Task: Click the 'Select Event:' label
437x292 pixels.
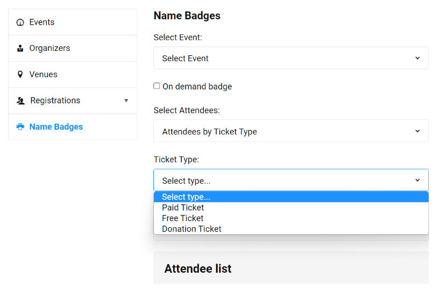Action: [x=178, y=38]
